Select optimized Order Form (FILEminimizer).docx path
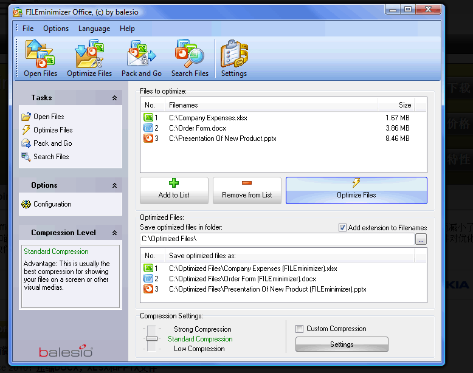This screenshot has width=473, height=373. (243, 279)
